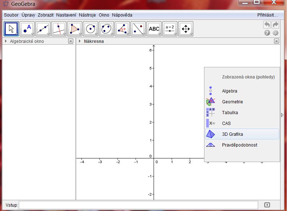Viewport: 287px width, 211px height.
Task: Open the Nápověda menu
Action: [122, 15]
